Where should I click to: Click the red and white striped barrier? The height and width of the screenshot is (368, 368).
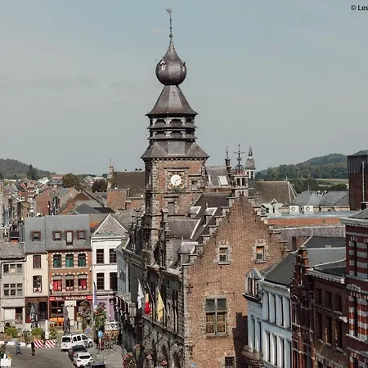point(44,344)
